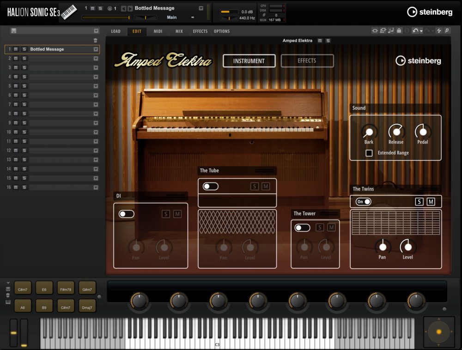Trigger the B9 chord pad
Screen dimensions: 462x350
click(x=44, y=306)
